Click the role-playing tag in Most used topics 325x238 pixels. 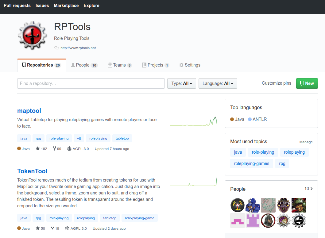coord(263,152)
